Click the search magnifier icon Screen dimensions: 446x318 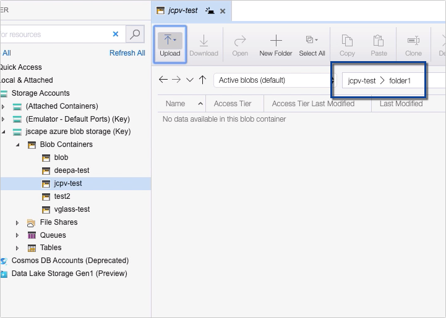(134, 34)
